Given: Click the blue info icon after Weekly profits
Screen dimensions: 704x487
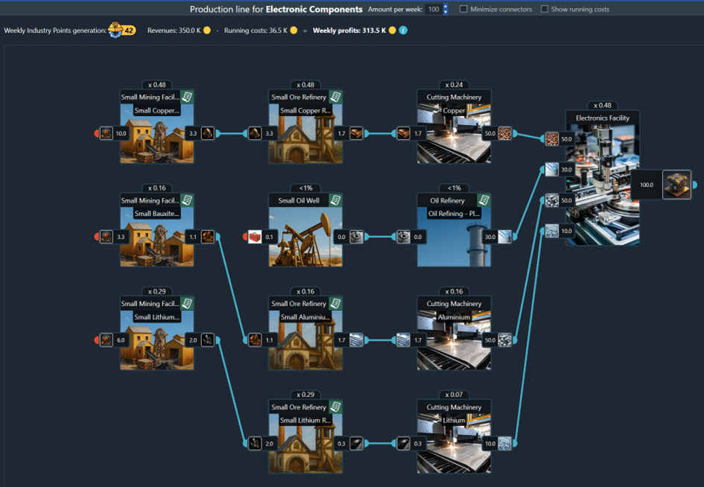Looking at the screenshot, I should (403, 31).
